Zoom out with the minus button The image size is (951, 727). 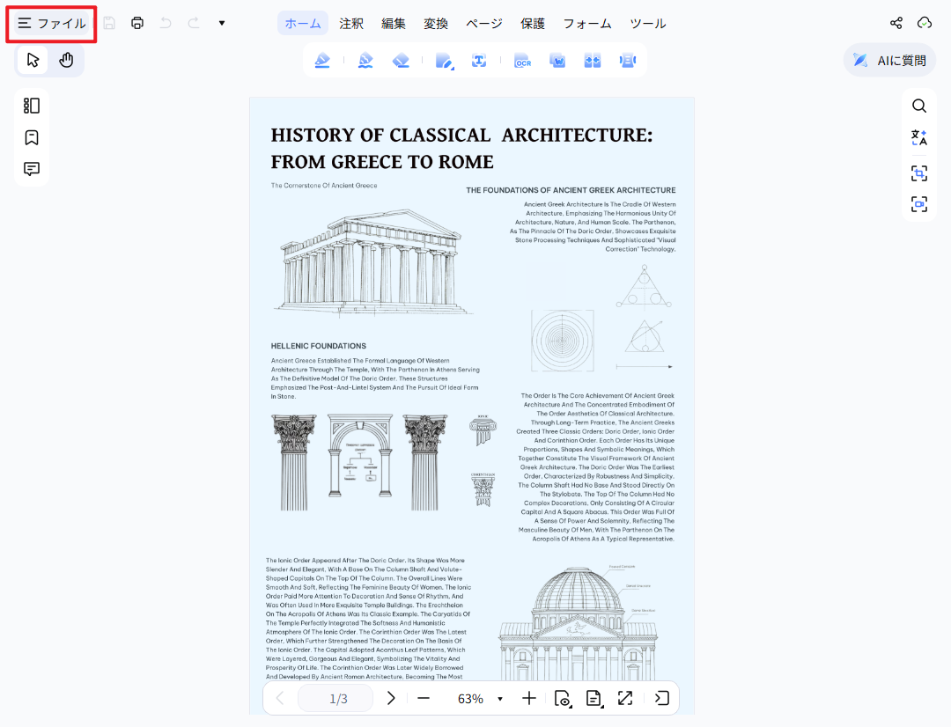point(424,698)
